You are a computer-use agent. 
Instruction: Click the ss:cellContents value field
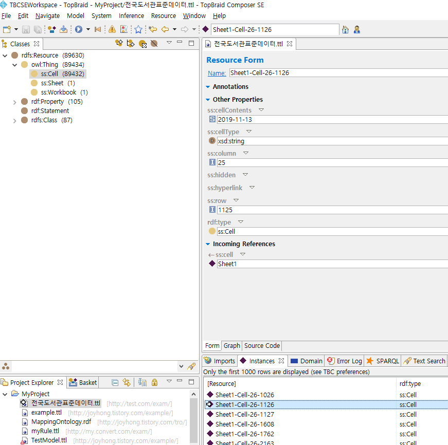pyautogui.click(x=332, y=120)
